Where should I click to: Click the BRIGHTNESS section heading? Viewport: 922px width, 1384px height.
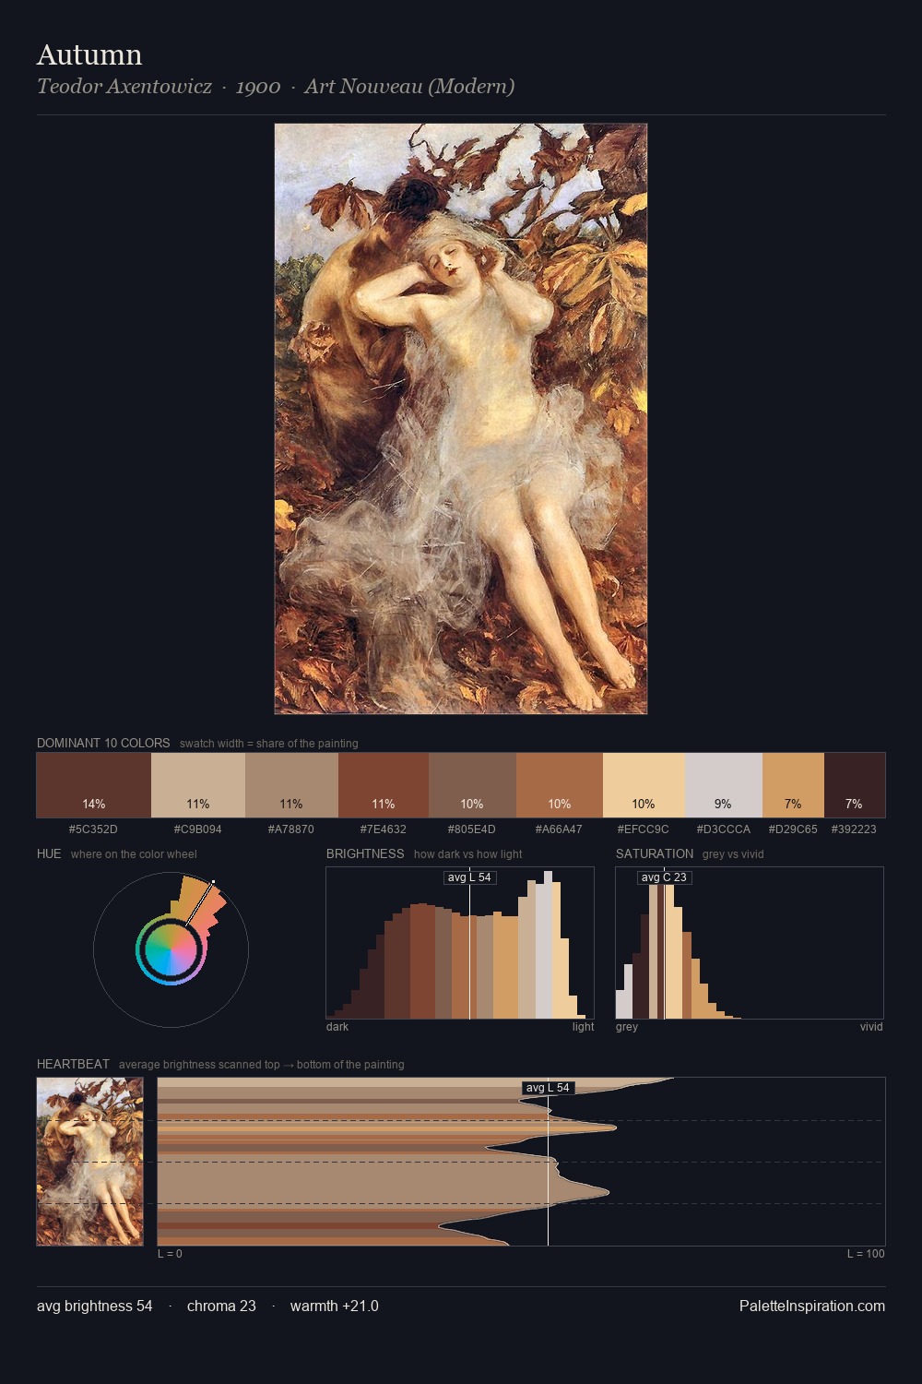coord(365,853)
